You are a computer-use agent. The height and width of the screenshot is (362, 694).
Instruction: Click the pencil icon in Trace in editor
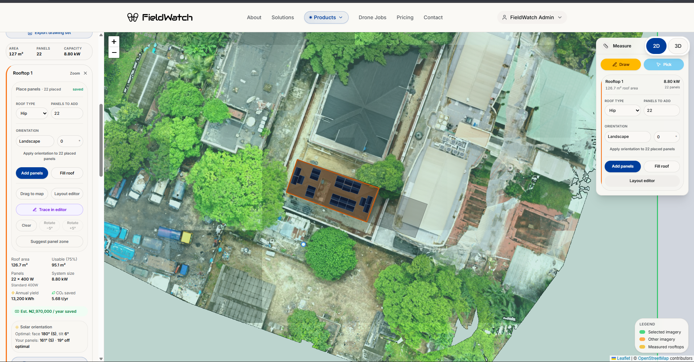(x=35, y=210)
